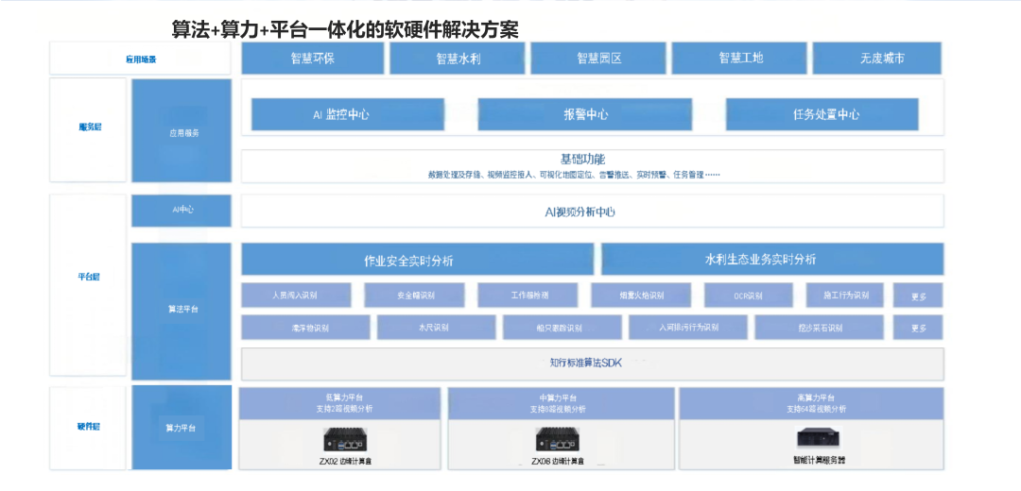Viewport: 1021px width, 491px height.
Task: Select the 高算力平台 header
Action: click(811, 402)
